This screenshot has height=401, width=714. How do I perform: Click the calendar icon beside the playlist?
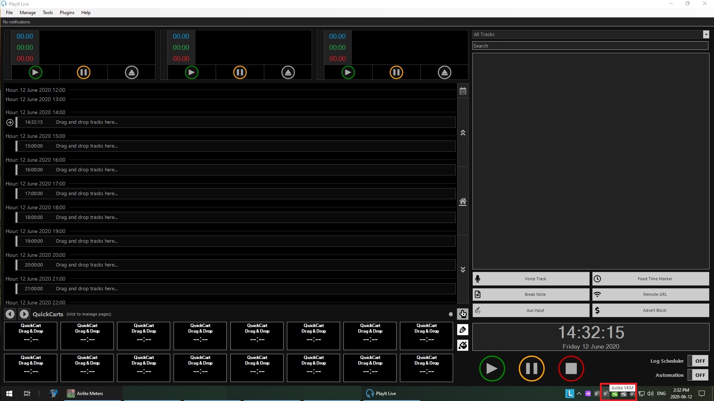463,91
